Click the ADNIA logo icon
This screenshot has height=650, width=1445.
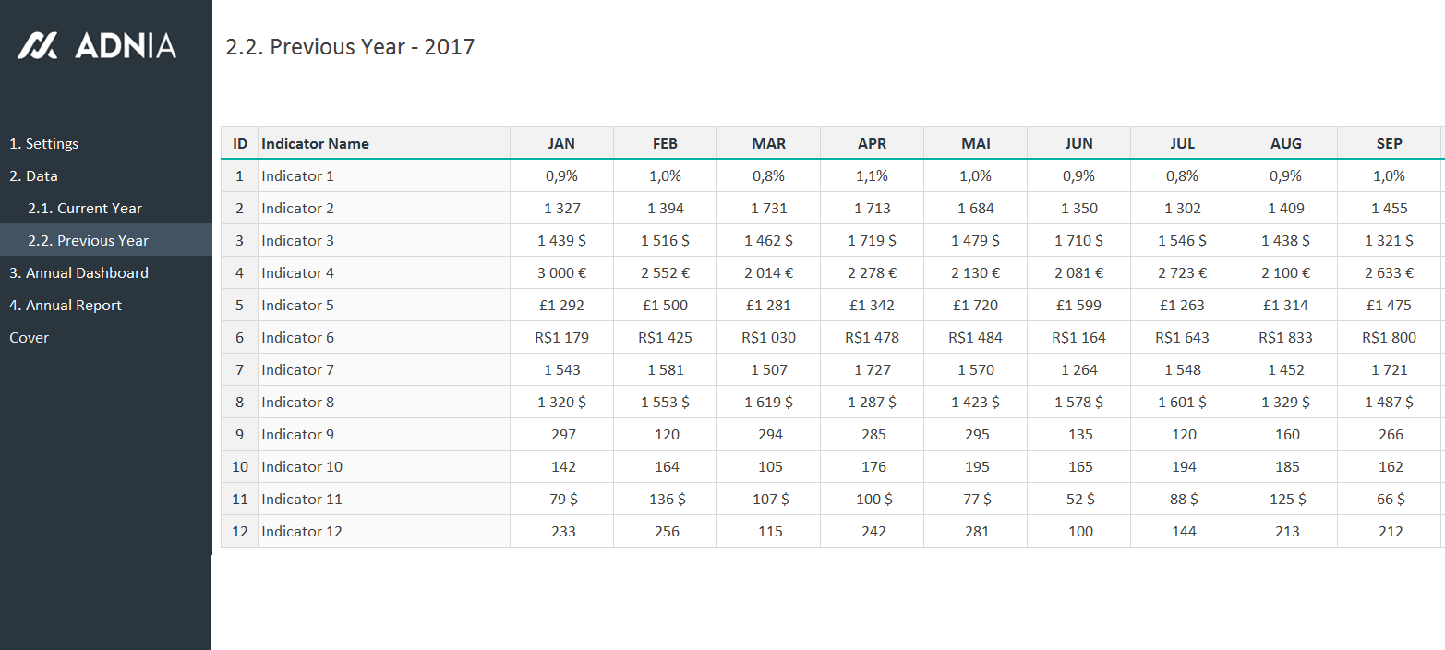[38, 45]
